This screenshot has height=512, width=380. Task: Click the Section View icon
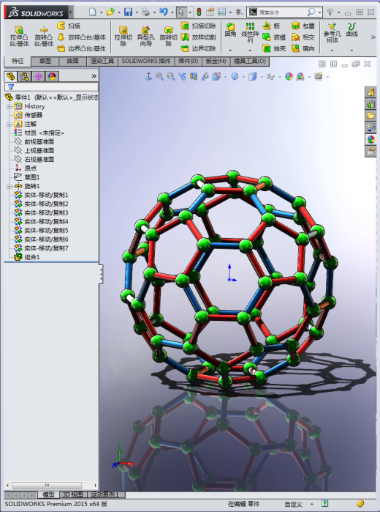click(194, 77)
